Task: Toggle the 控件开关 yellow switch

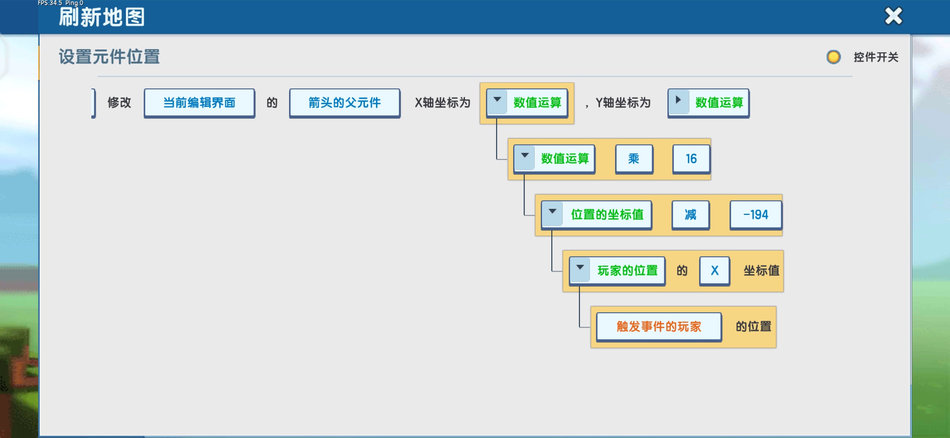Action: 833,57
